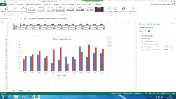Open the media player icon on the taskbar
This screenshot has width=176, height=99.
pos(23,97)
